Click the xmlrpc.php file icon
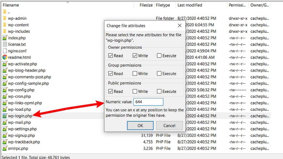Image resolution: width=283 pixels, height=159 pixels. pyautogui.click(x=5, y=148)
